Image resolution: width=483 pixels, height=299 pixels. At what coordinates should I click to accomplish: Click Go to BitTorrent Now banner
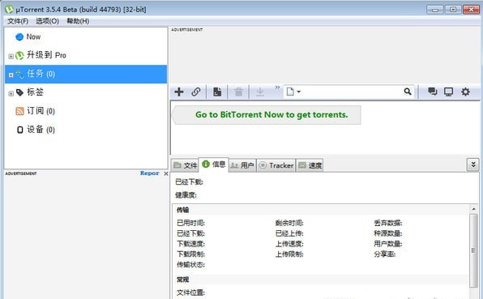tap(267, 115)
